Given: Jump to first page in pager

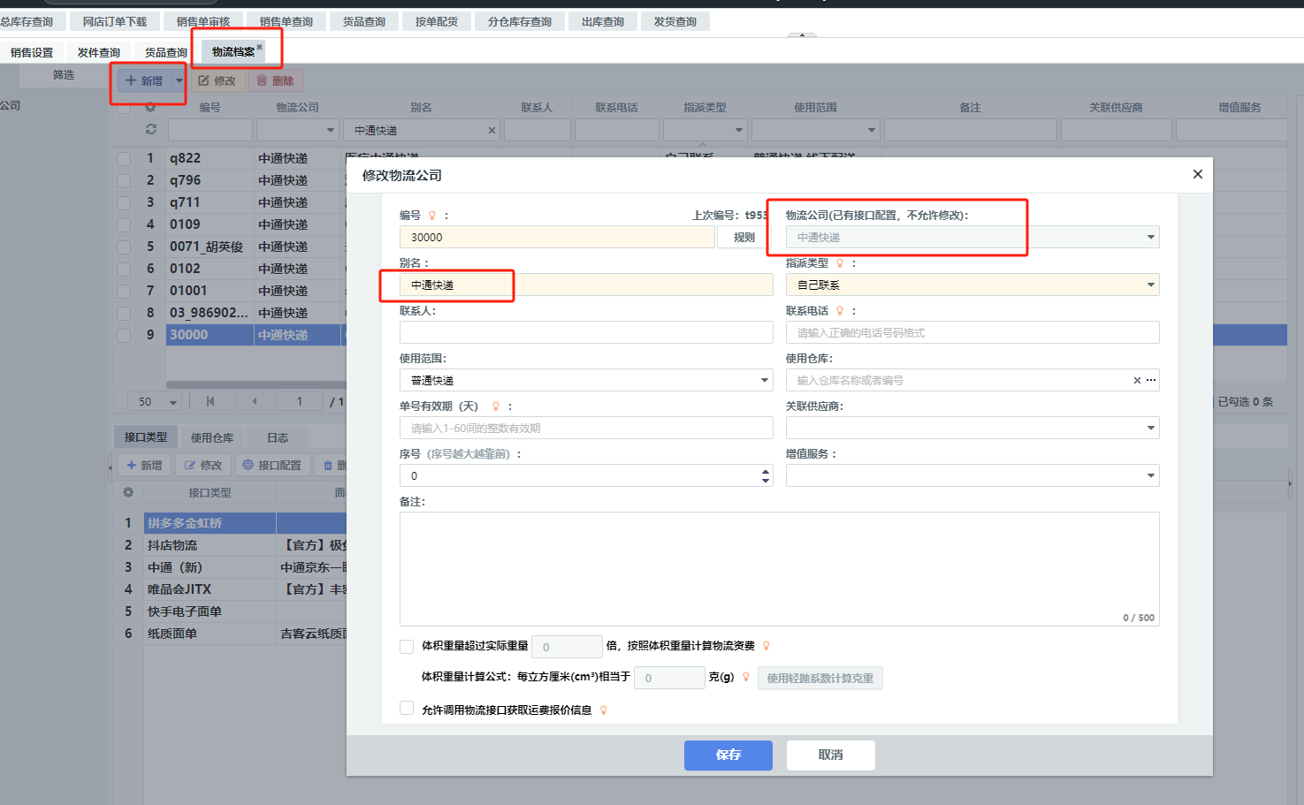Looking at the screenshot, I should (210, 401).
